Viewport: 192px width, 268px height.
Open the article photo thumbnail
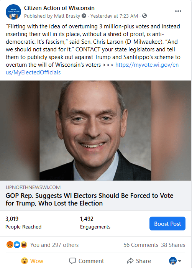pyautogui.click(x=96, y=131)
